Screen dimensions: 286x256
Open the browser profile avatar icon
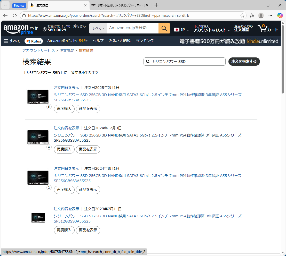click(261, 15)
